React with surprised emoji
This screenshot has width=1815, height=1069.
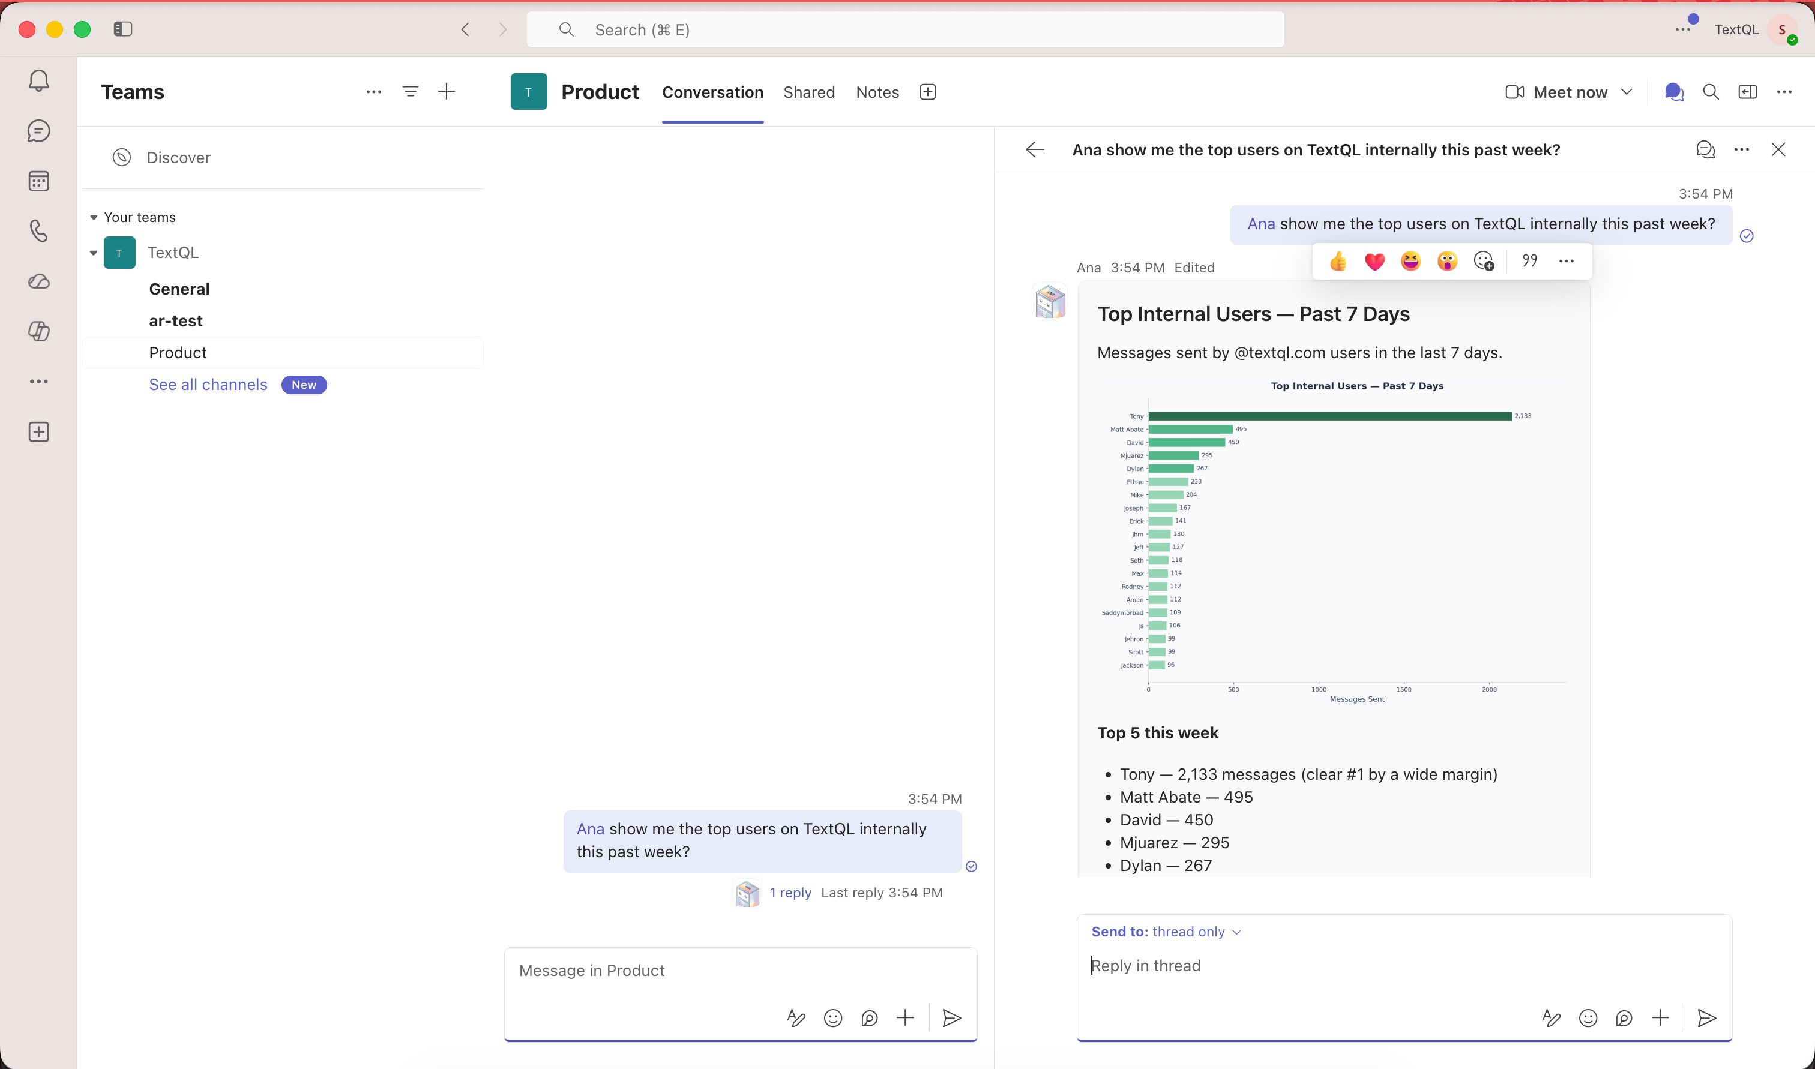click(1447, 261)
